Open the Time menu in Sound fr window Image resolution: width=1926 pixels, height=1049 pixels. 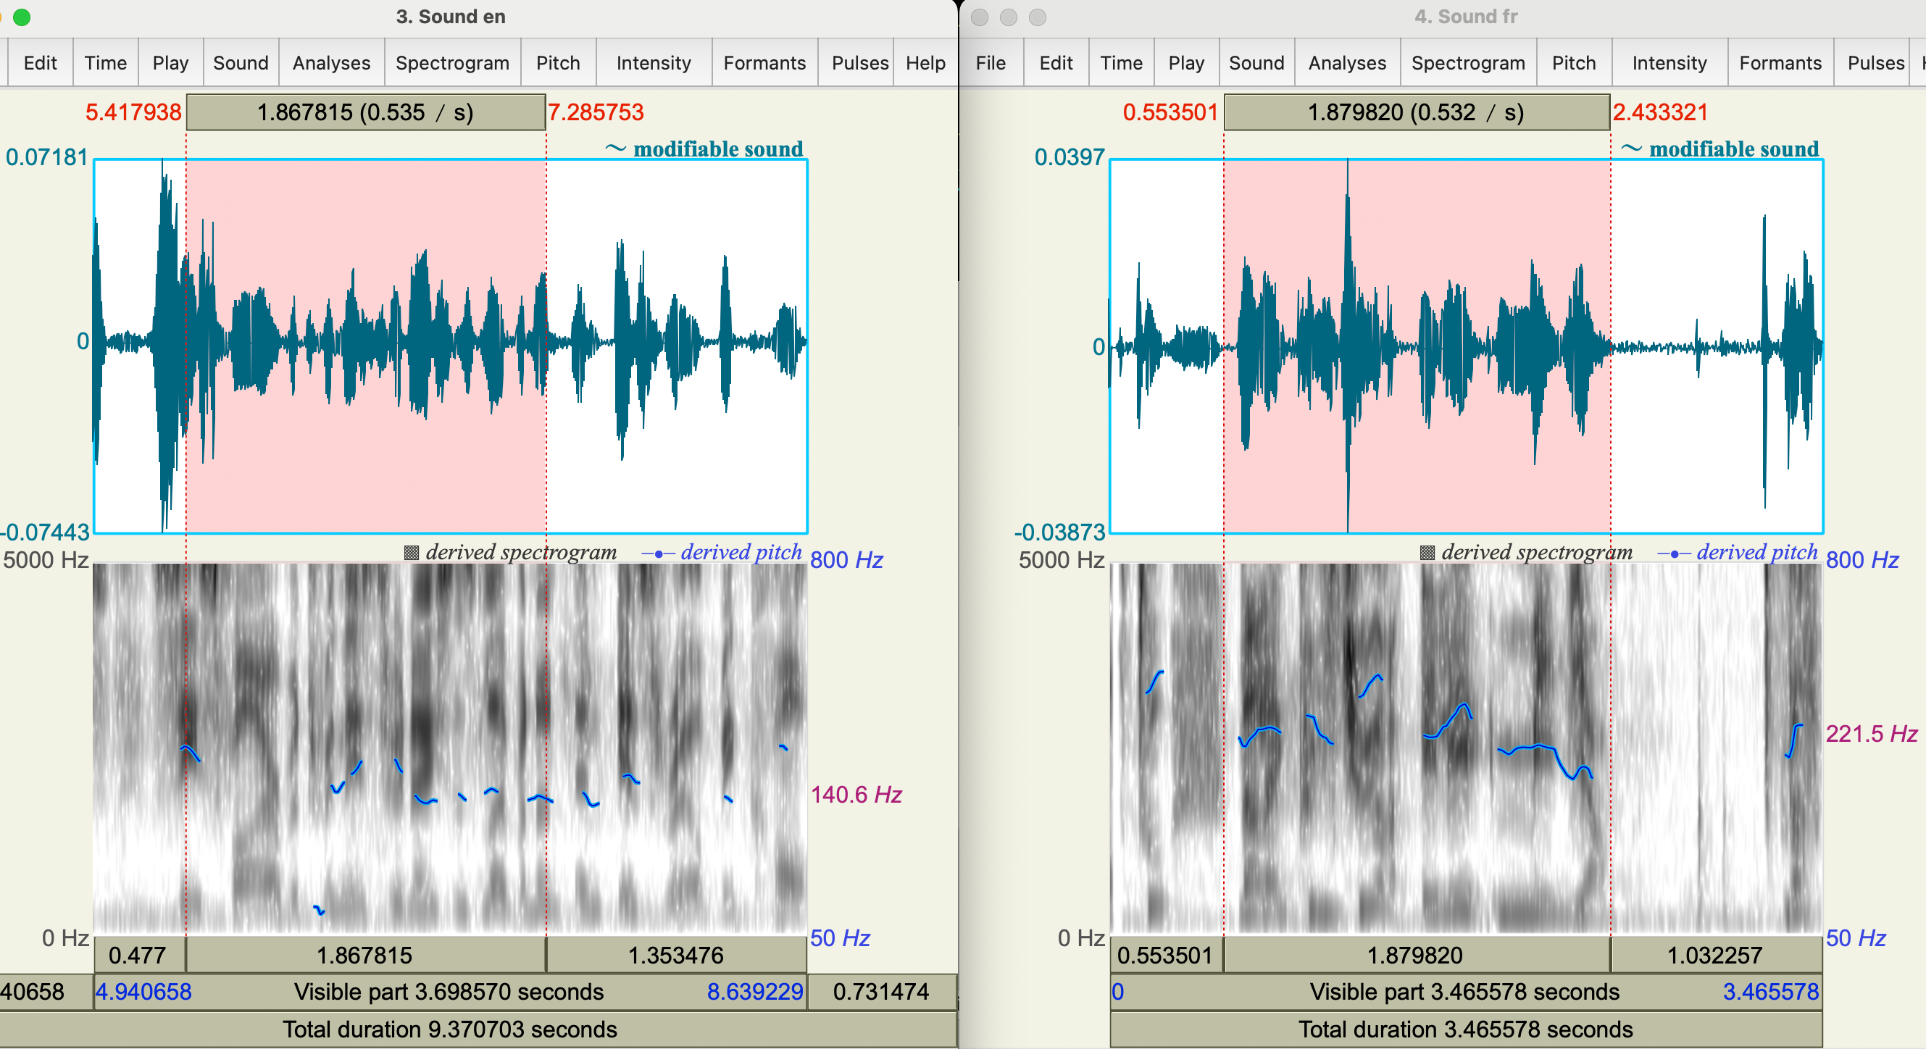tap(1122, 63)
